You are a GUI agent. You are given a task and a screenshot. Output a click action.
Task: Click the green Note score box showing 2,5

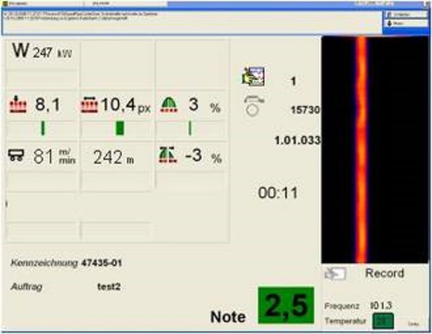tap(286, 306)
